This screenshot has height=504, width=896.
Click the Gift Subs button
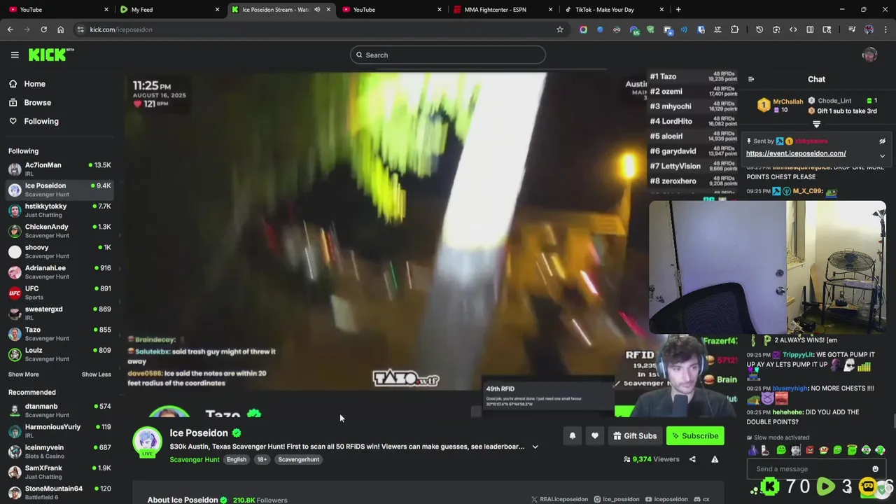pyautogui.click(x=635, y=436)
